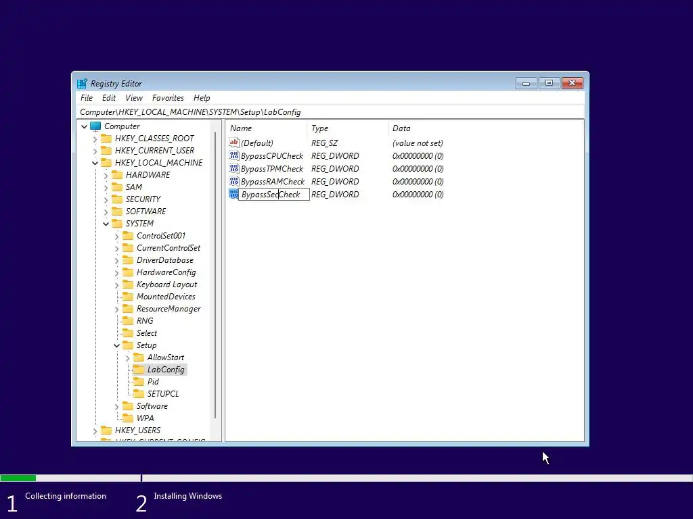This screenshot has height=519, width=693.
Task: Click the SAM folder icon
Action: click(x=117, y=187)
